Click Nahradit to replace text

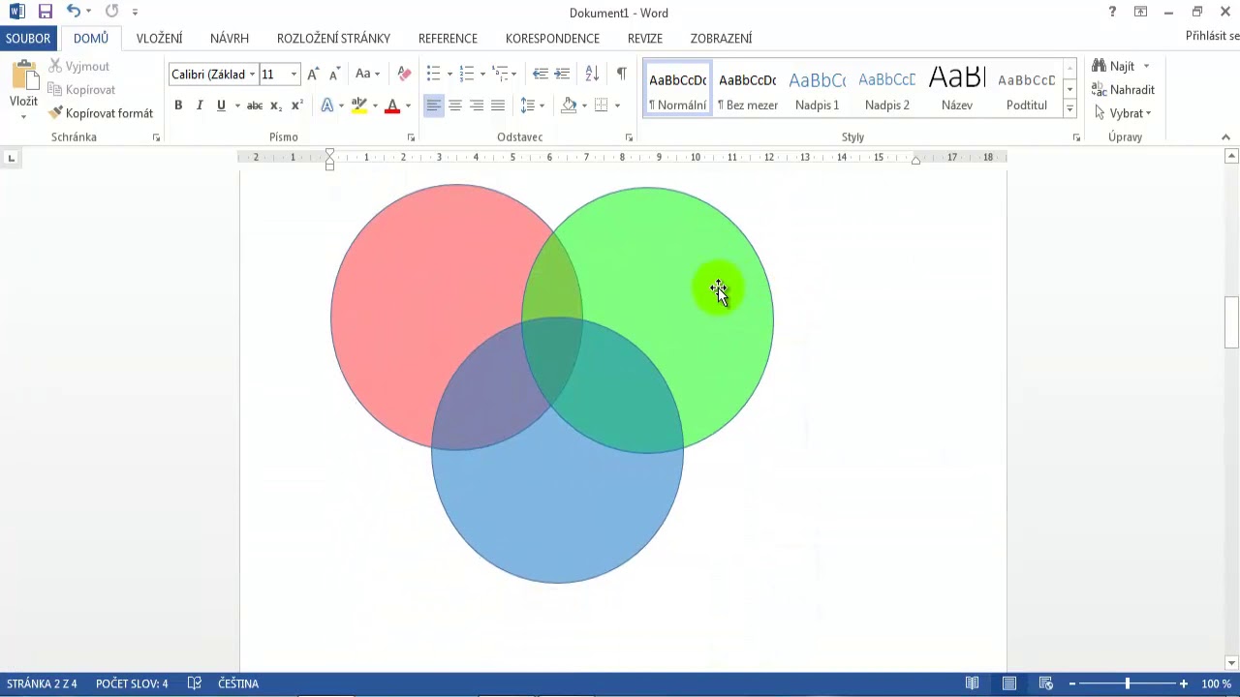pyautogui.click(x=1123, y=90)
